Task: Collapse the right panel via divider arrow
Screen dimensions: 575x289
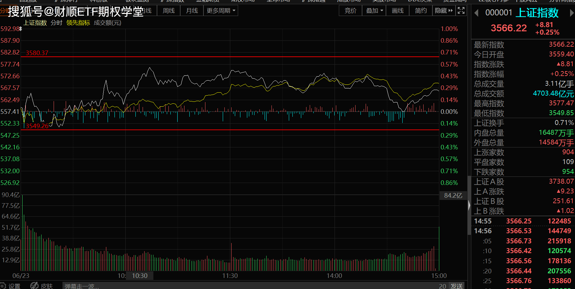Action: pos(469,205)
